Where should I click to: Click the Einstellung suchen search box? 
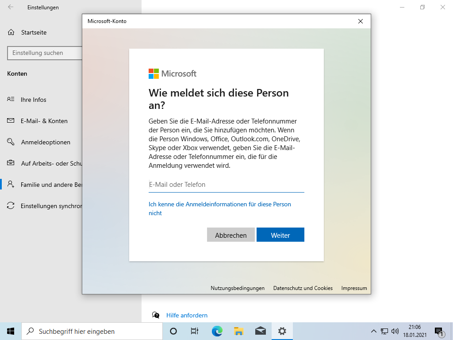[45, 53]
